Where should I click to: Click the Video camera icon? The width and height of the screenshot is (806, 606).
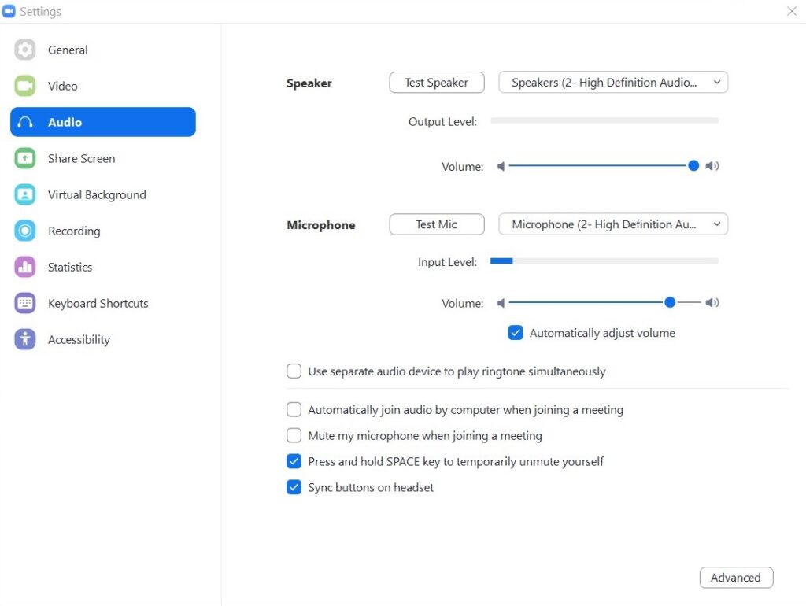point(24,86)
